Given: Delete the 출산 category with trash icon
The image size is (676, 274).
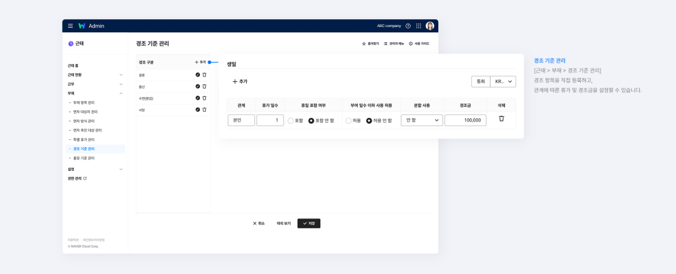Looking at the screenshot, I should tap(205, 86).
